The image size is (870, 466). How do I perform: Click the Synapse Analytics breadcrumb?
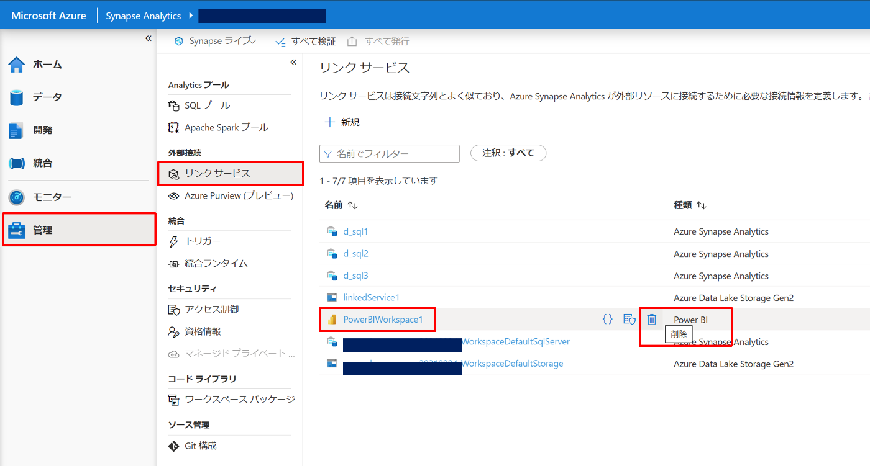143,16
